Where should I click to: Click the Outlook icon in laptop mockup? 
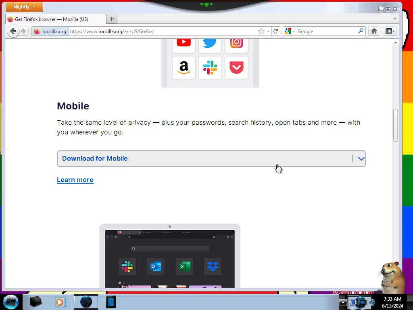tap(156, 266)
